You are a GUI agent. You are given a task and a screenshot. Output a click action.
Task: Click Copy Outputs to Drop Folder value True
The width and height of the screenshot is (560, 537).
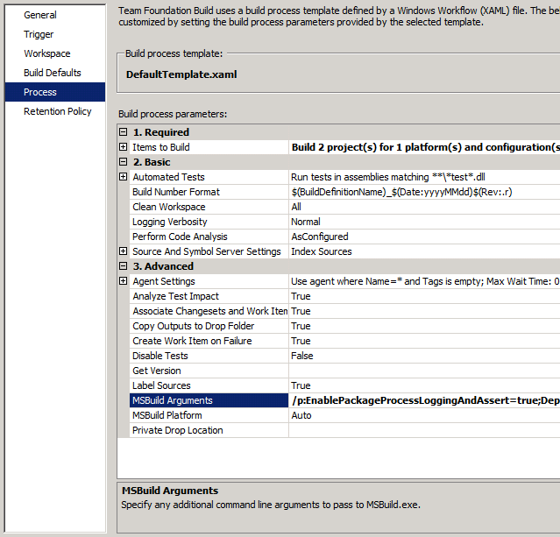click(301, 326)
